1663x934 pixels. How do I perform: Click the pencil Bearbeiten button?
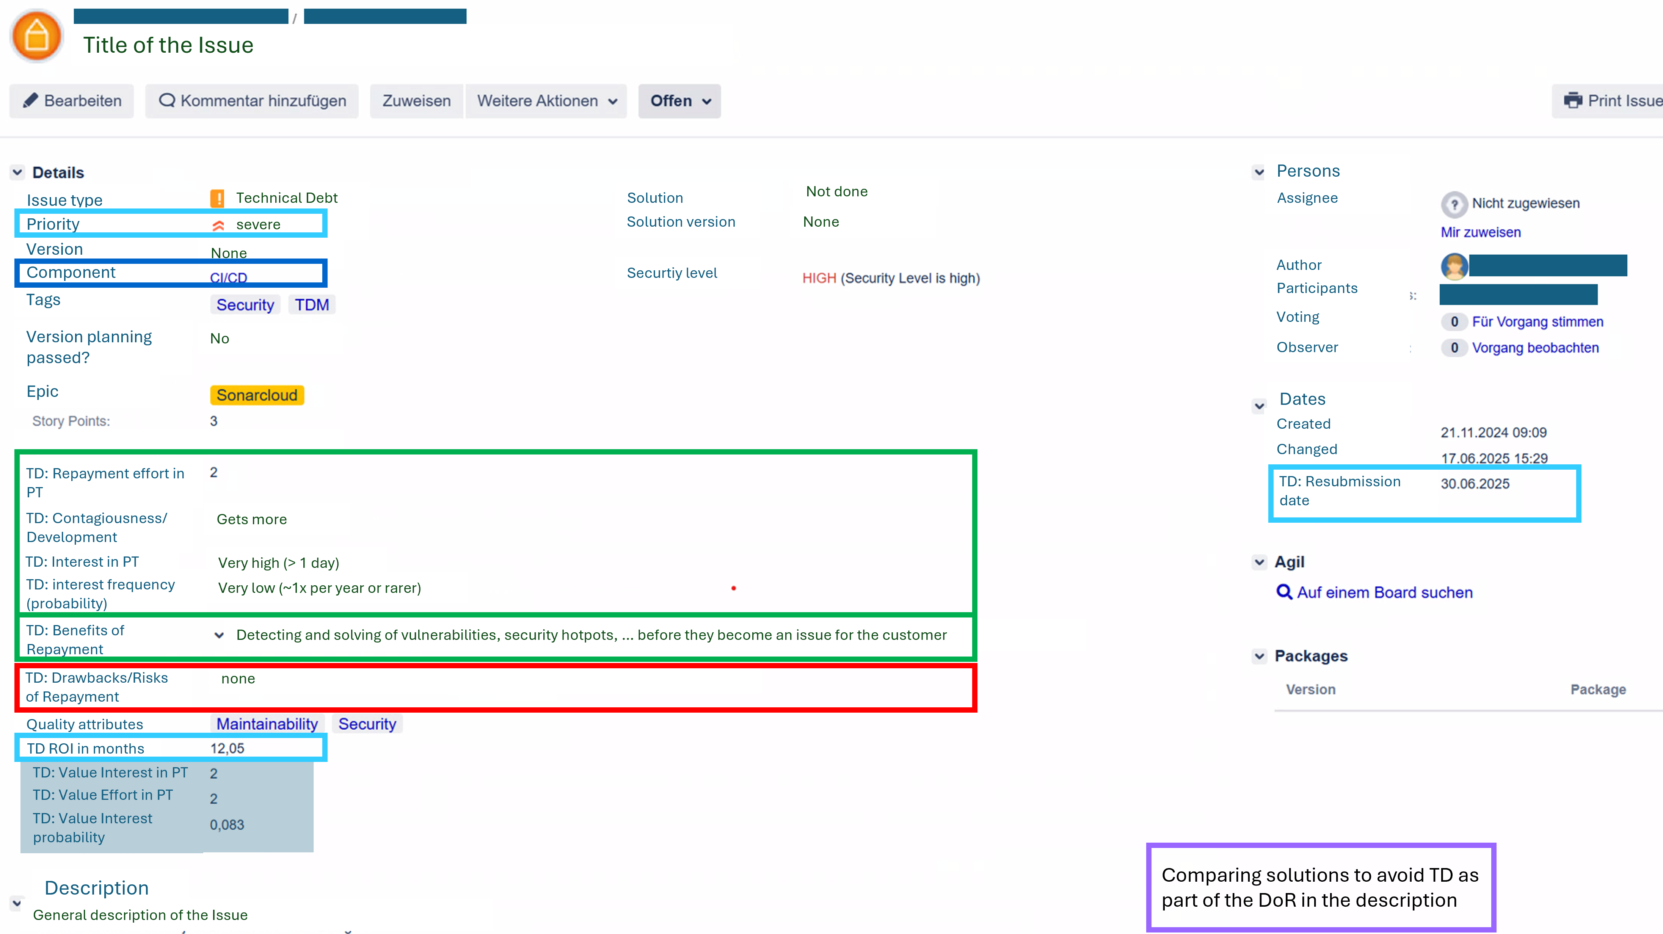[72, 101]
